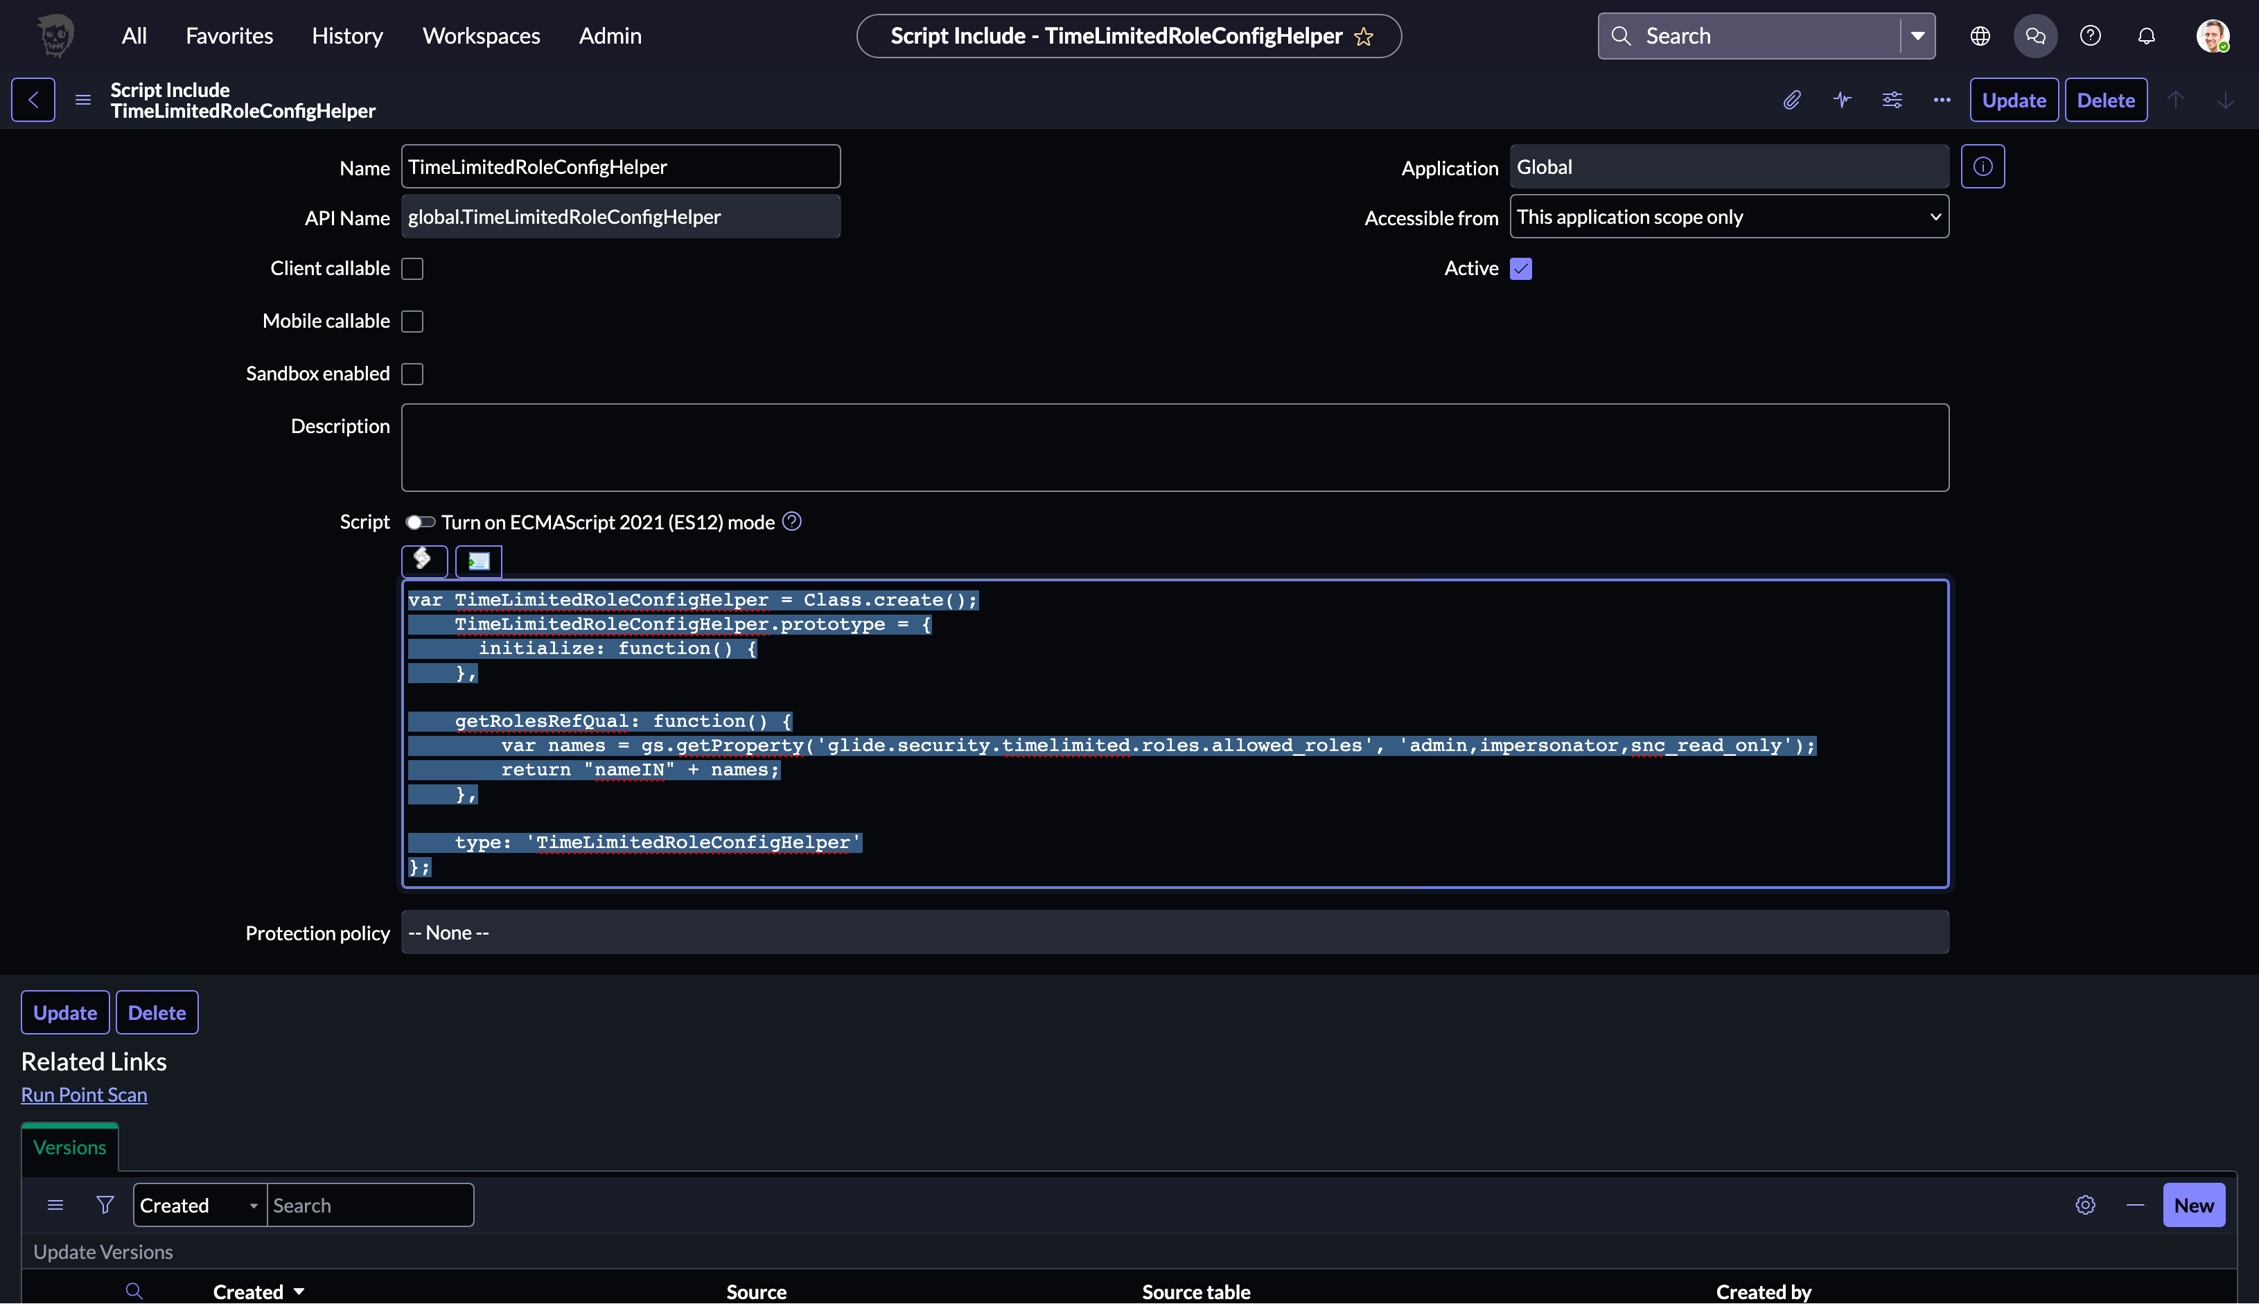Open the activity stream pulse icon

coord(1842,100)
